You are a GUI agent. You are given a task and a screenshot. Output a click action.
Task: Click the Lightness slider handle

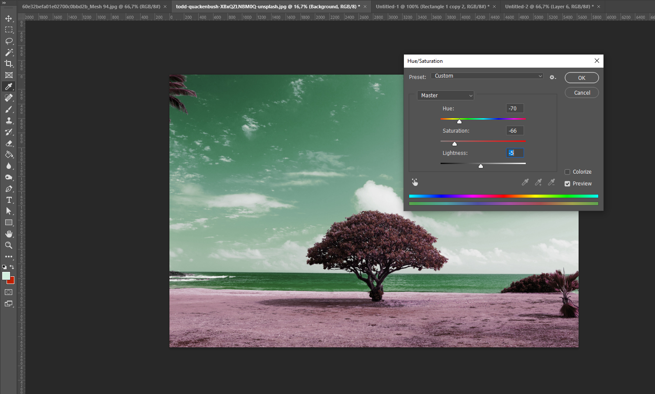[x=481, y=166]
